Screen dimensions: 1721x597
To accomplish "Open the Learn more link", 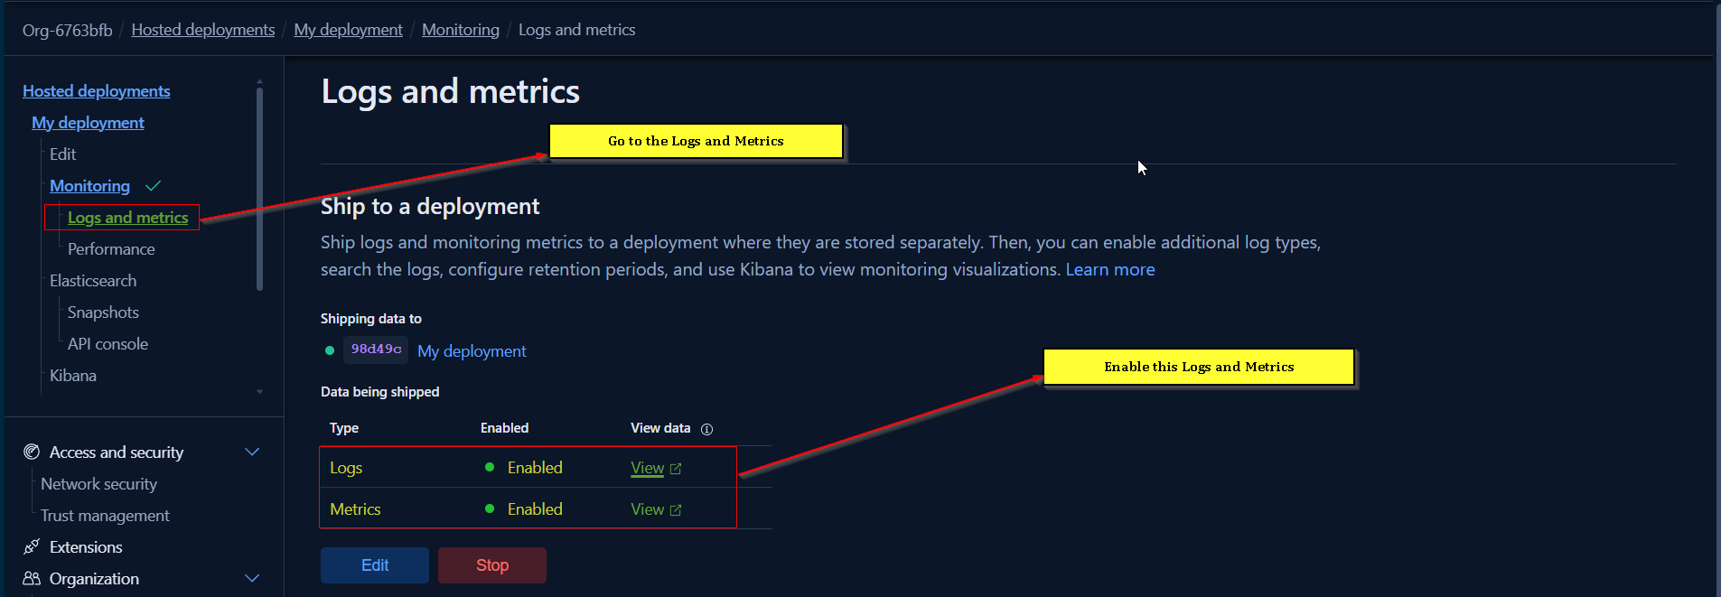I will (1109, 270).
